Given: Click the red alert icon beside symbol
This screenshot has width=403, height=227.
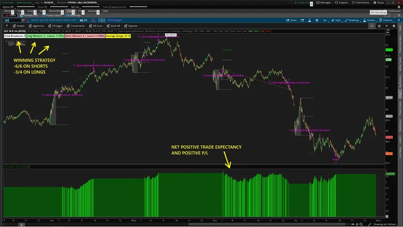Looking at the screenshot, I should click(27, 20).
